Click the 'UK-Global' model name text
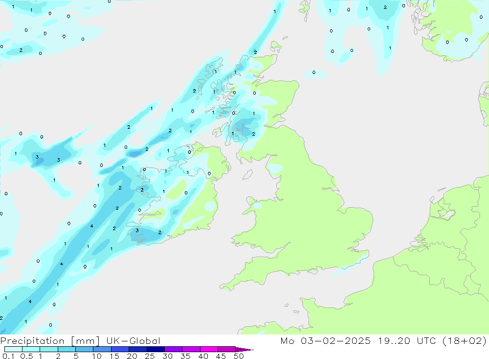Image resolution: width=489 pixels, height=359 pixels. [133, 340]
